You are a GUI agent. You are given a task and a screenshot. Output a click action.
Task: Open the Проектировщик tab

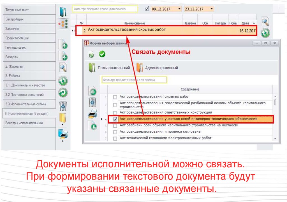[29, 38]
